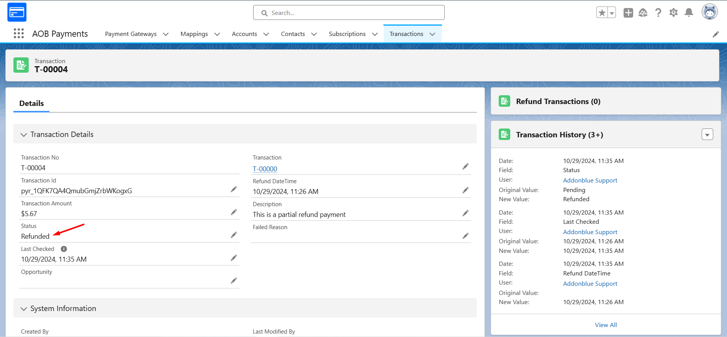
Task: Select the Details tab
Action: tap(31, 103)
